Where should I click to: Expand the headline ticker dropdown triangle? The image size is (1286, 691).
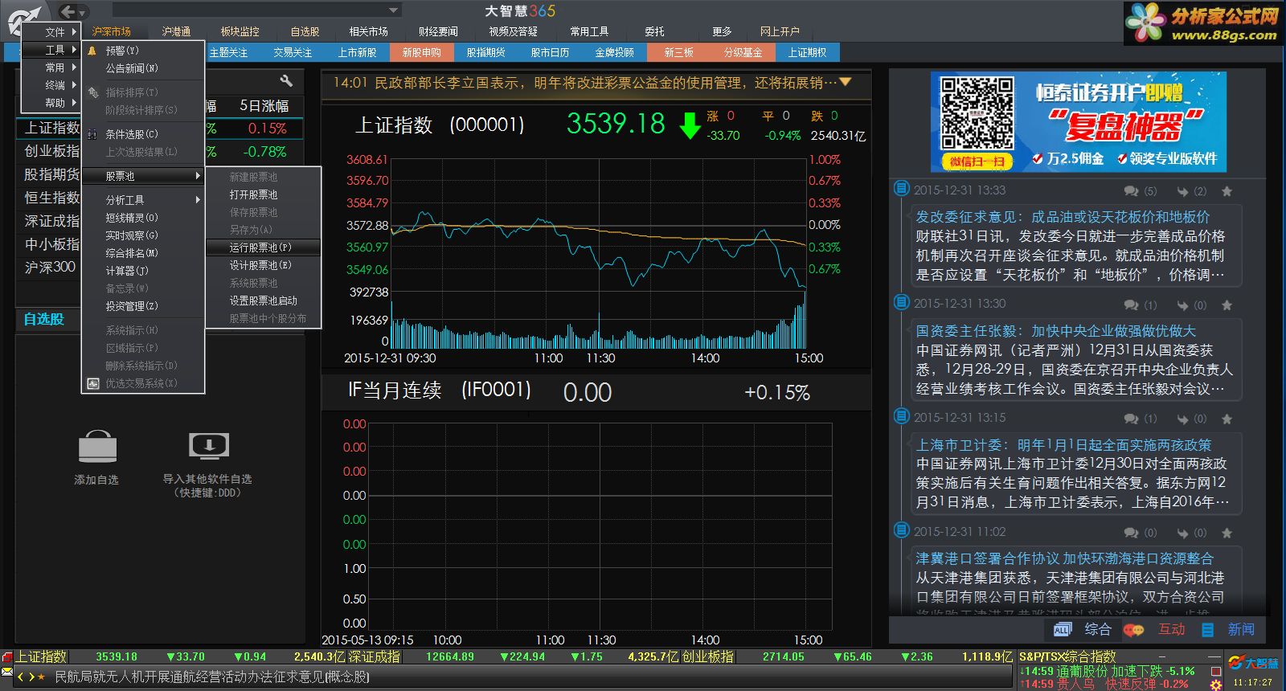(x=845, y=82)
